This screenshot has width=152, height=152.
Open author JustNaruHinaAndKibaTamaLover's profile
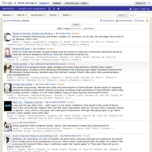pyautogui.click(x=50, y=64)
